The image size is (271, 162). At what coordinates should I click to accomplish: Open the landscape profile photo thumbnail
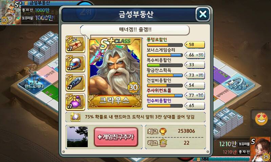(x=77, y=137)
